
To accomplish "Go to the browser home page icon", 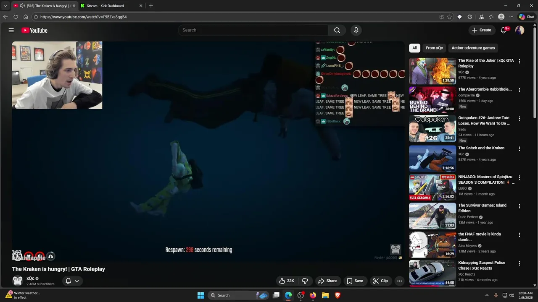I will pos(26,17).
